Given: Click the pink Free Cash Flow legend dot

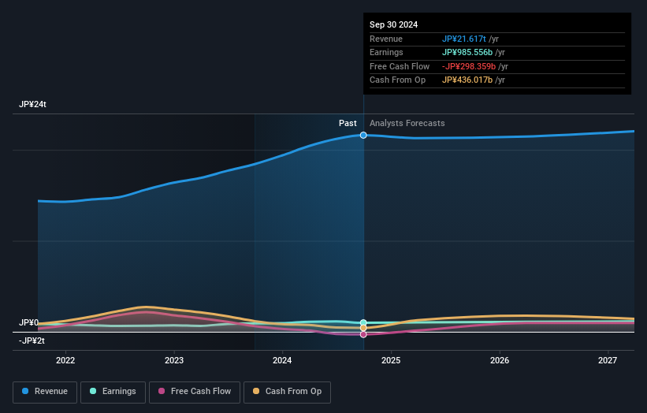Looking at the screenshot, I should click(x=162, y=391).
